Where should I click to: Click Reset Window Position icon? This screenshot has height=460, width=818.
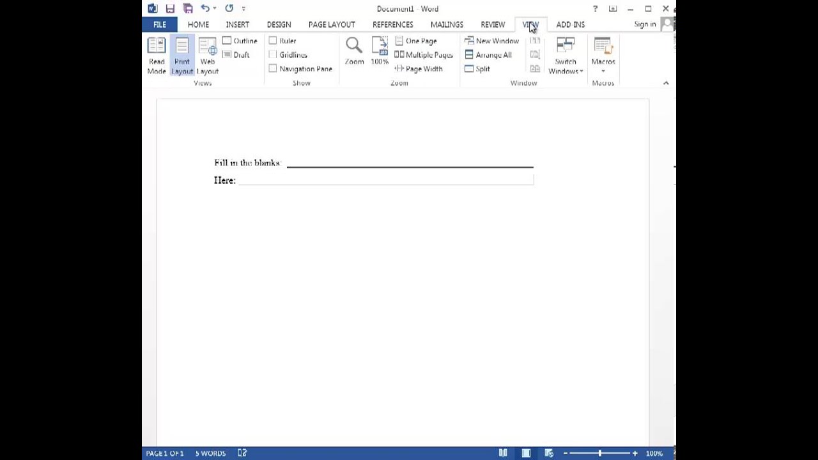coord(535,69)
